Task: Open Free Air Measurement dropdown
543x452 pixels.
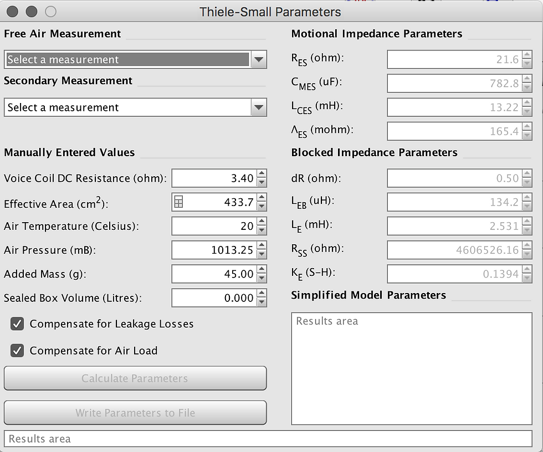Action: [x=258, y=60]
